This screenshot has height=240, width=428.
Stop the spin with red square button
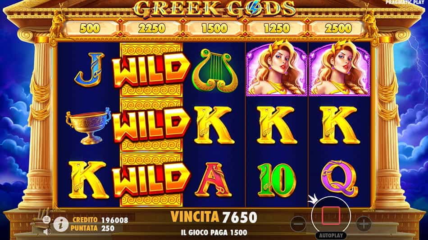tap(331, 215)
